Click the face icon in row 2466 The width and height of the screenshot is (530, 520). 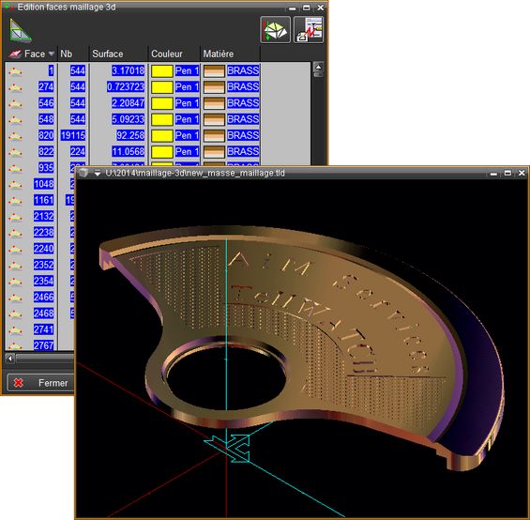tap(15, 298)
